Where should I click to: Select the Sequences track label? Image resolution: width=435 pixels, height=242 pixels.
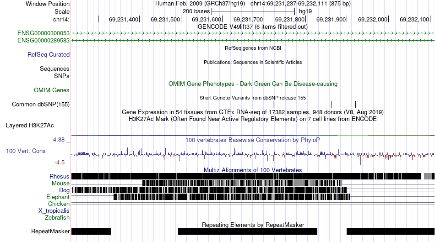click(x=54, y=68)
